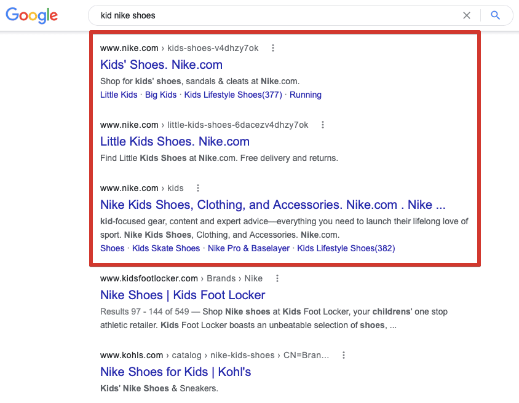Select the Nike Pro & Baselayer sitelink

[248, 248]
